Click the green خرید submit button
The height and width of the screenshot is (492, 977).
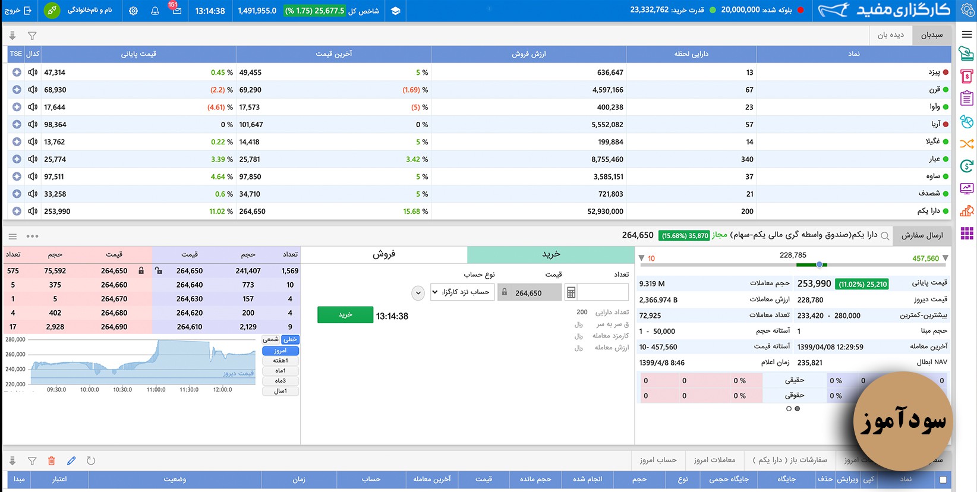345,315
